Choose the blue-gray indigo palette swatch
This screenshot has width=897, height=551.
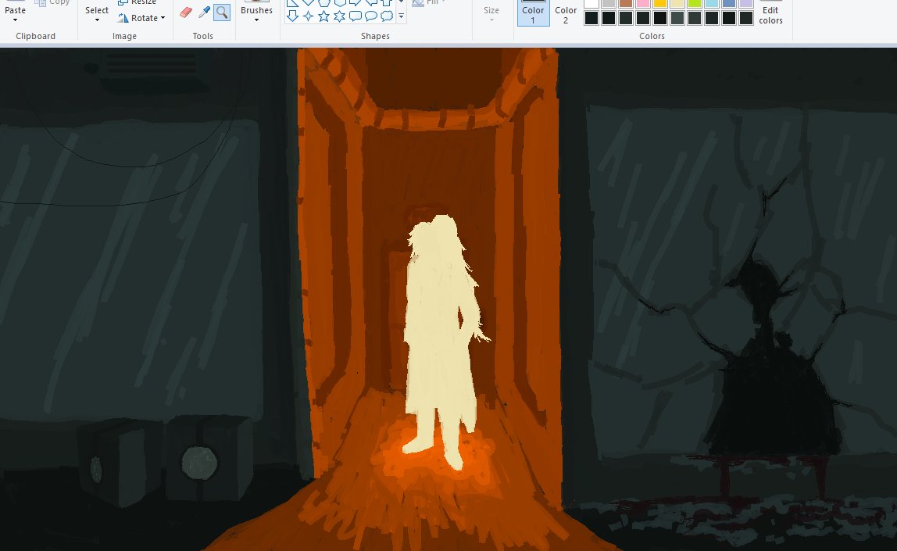click(x=729, y=3)
